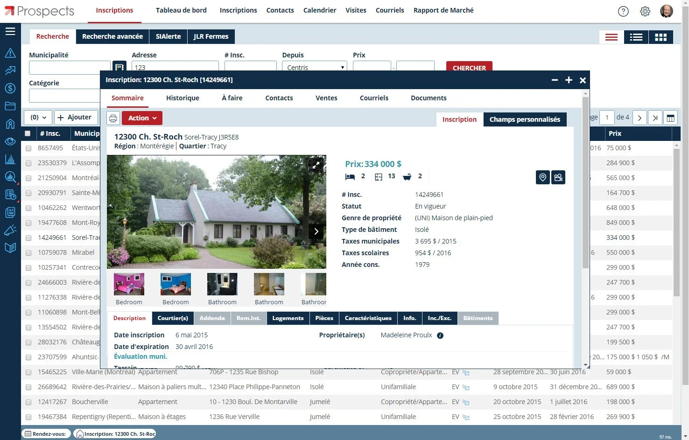689x440 pixels.
Task: Check the row for listing 23530379
Action: pos(28,163)
